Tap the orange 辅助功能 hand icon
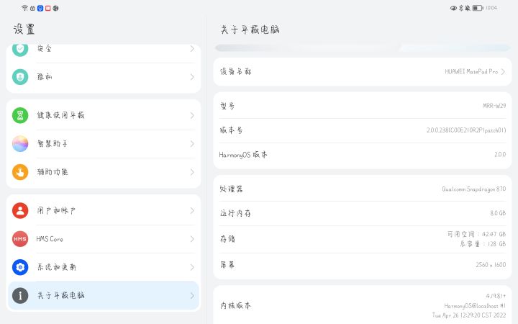Viewport: 518px width, 324px height. point(20,172)
